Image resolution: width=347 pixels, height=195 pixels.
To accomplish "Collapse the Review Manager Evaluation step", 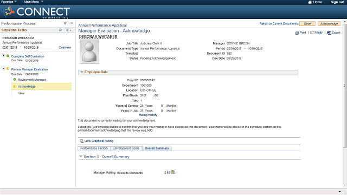I will tap(4, 69).
